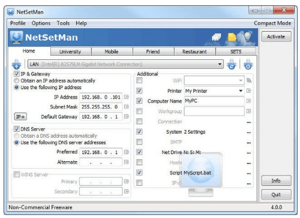Click the icon beside the IP Address field

126,97
